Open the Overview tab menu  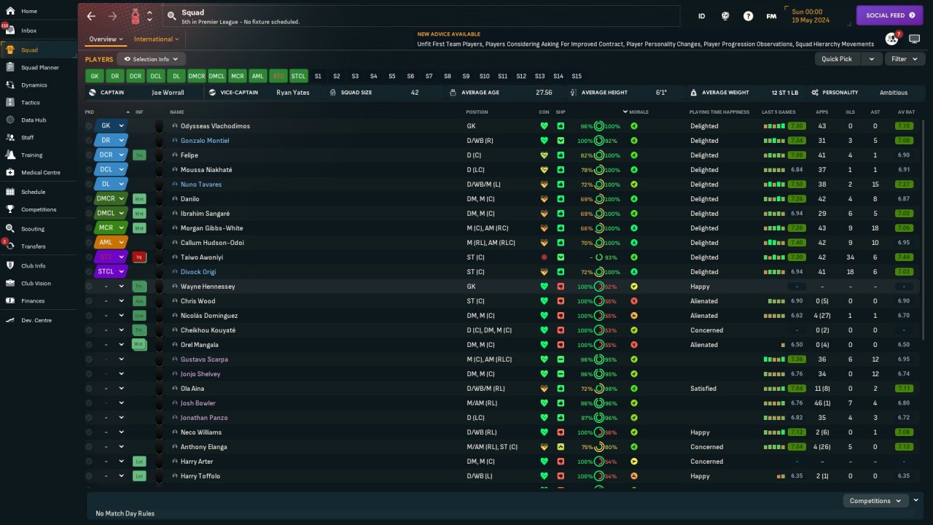click(x=106, y=39)
